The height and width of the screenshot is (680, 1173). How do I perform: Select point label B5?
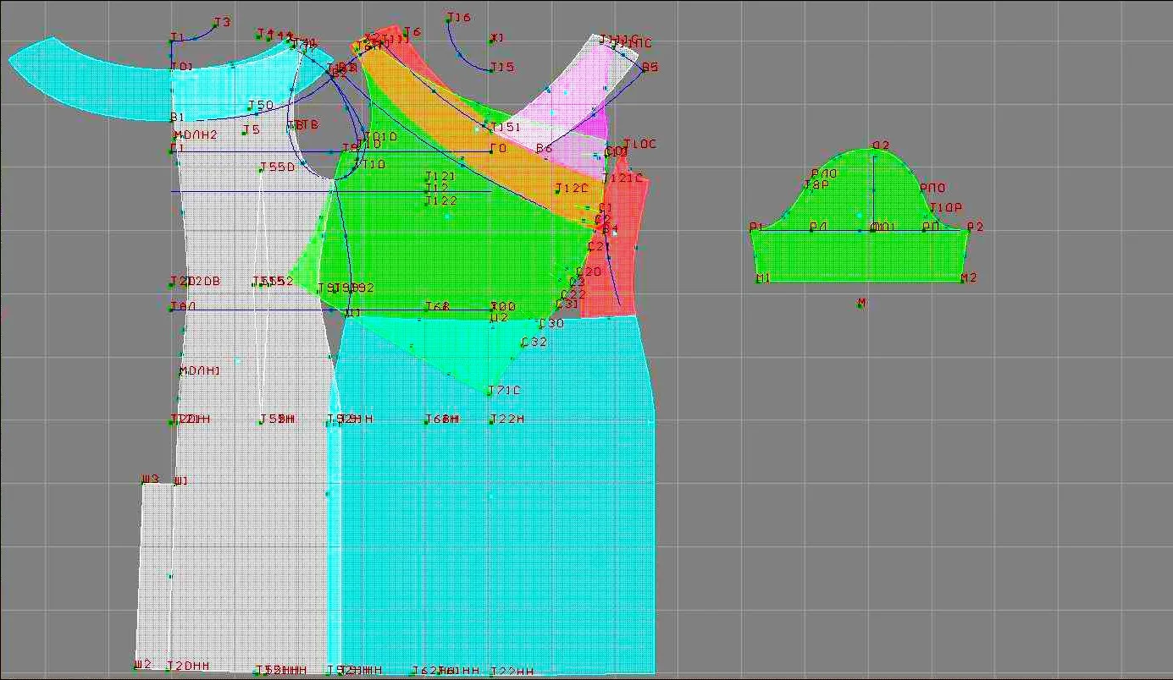click(650, 67)
